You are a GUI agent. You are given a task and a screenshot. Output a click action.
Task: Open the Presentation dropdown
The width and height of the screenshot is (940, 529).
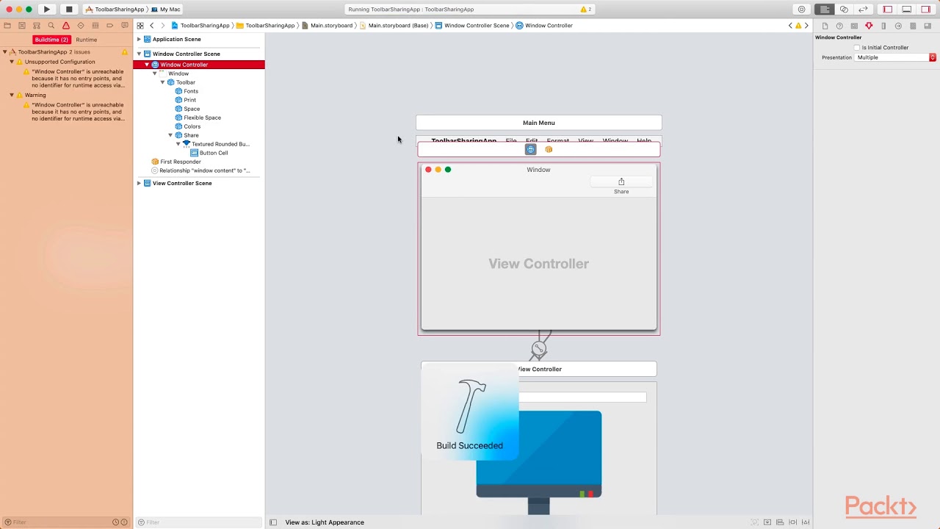coord(895,57)
